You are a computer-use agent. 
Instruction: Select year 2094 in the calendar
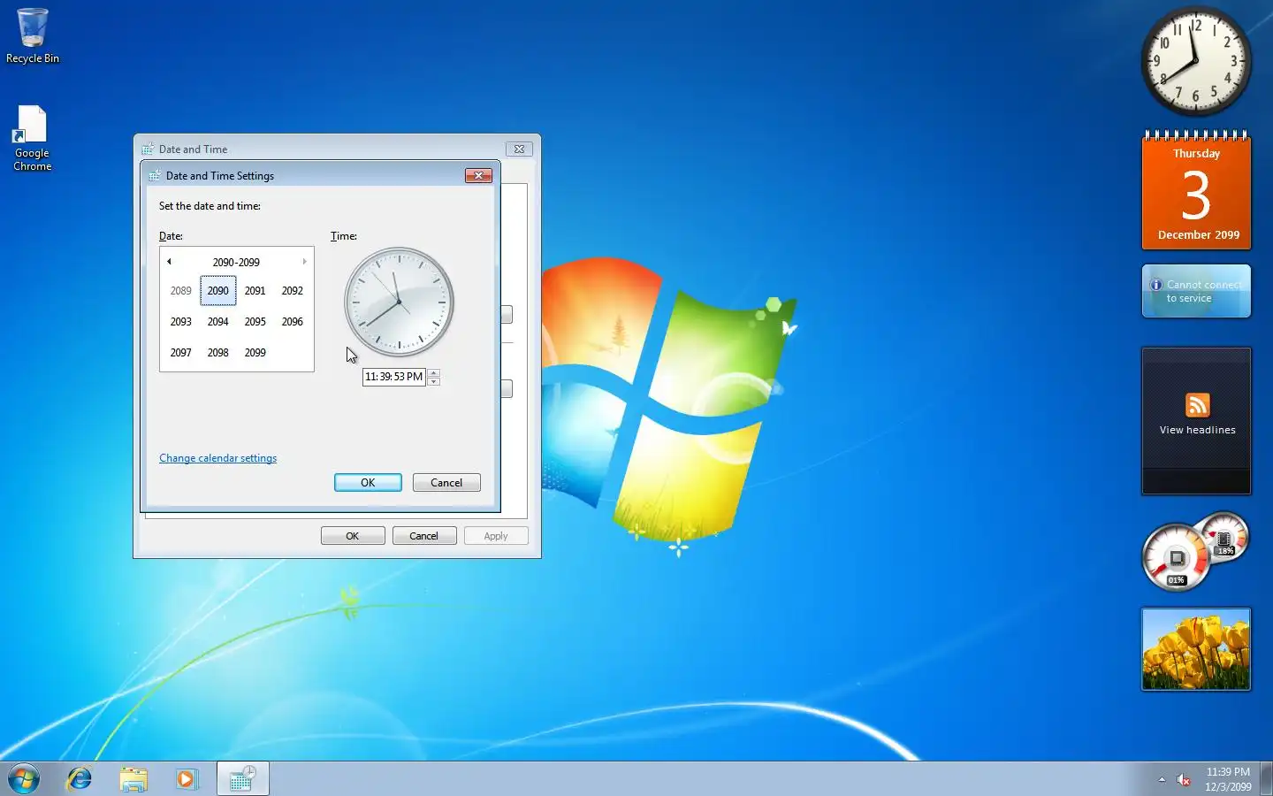tap(218, 321)
